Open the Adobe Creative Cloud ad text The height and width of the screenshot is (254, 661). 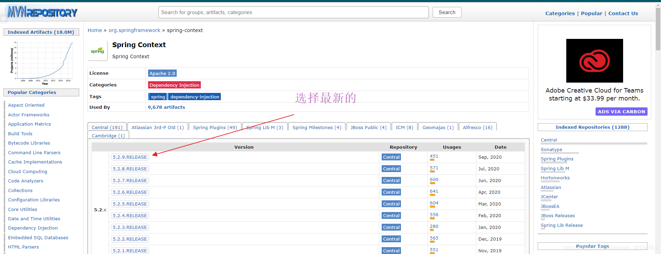coord(595,94)
